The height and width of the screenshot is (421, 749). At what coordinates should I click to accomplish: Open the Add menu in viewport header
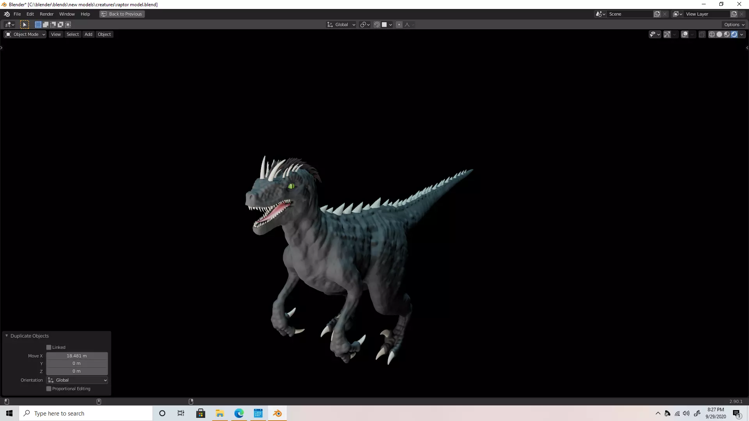(89, 34)
